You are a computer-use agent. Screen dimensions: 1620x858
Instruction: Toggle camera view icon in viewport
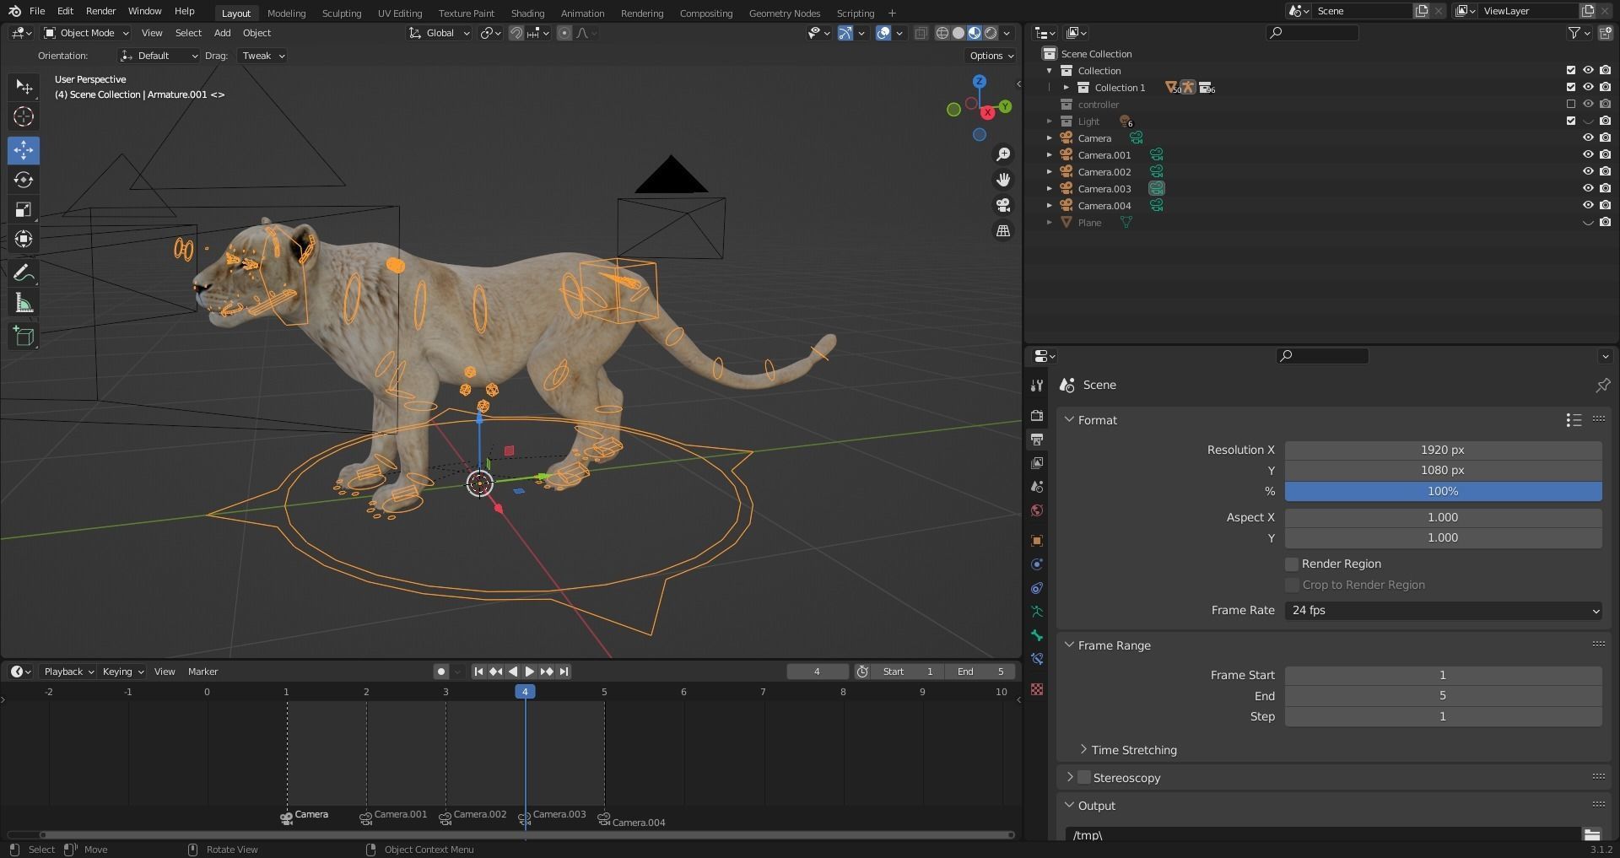point(1003,205)
